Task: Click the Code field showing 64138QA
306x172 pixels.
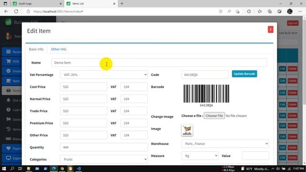Action: pos(205,75)
